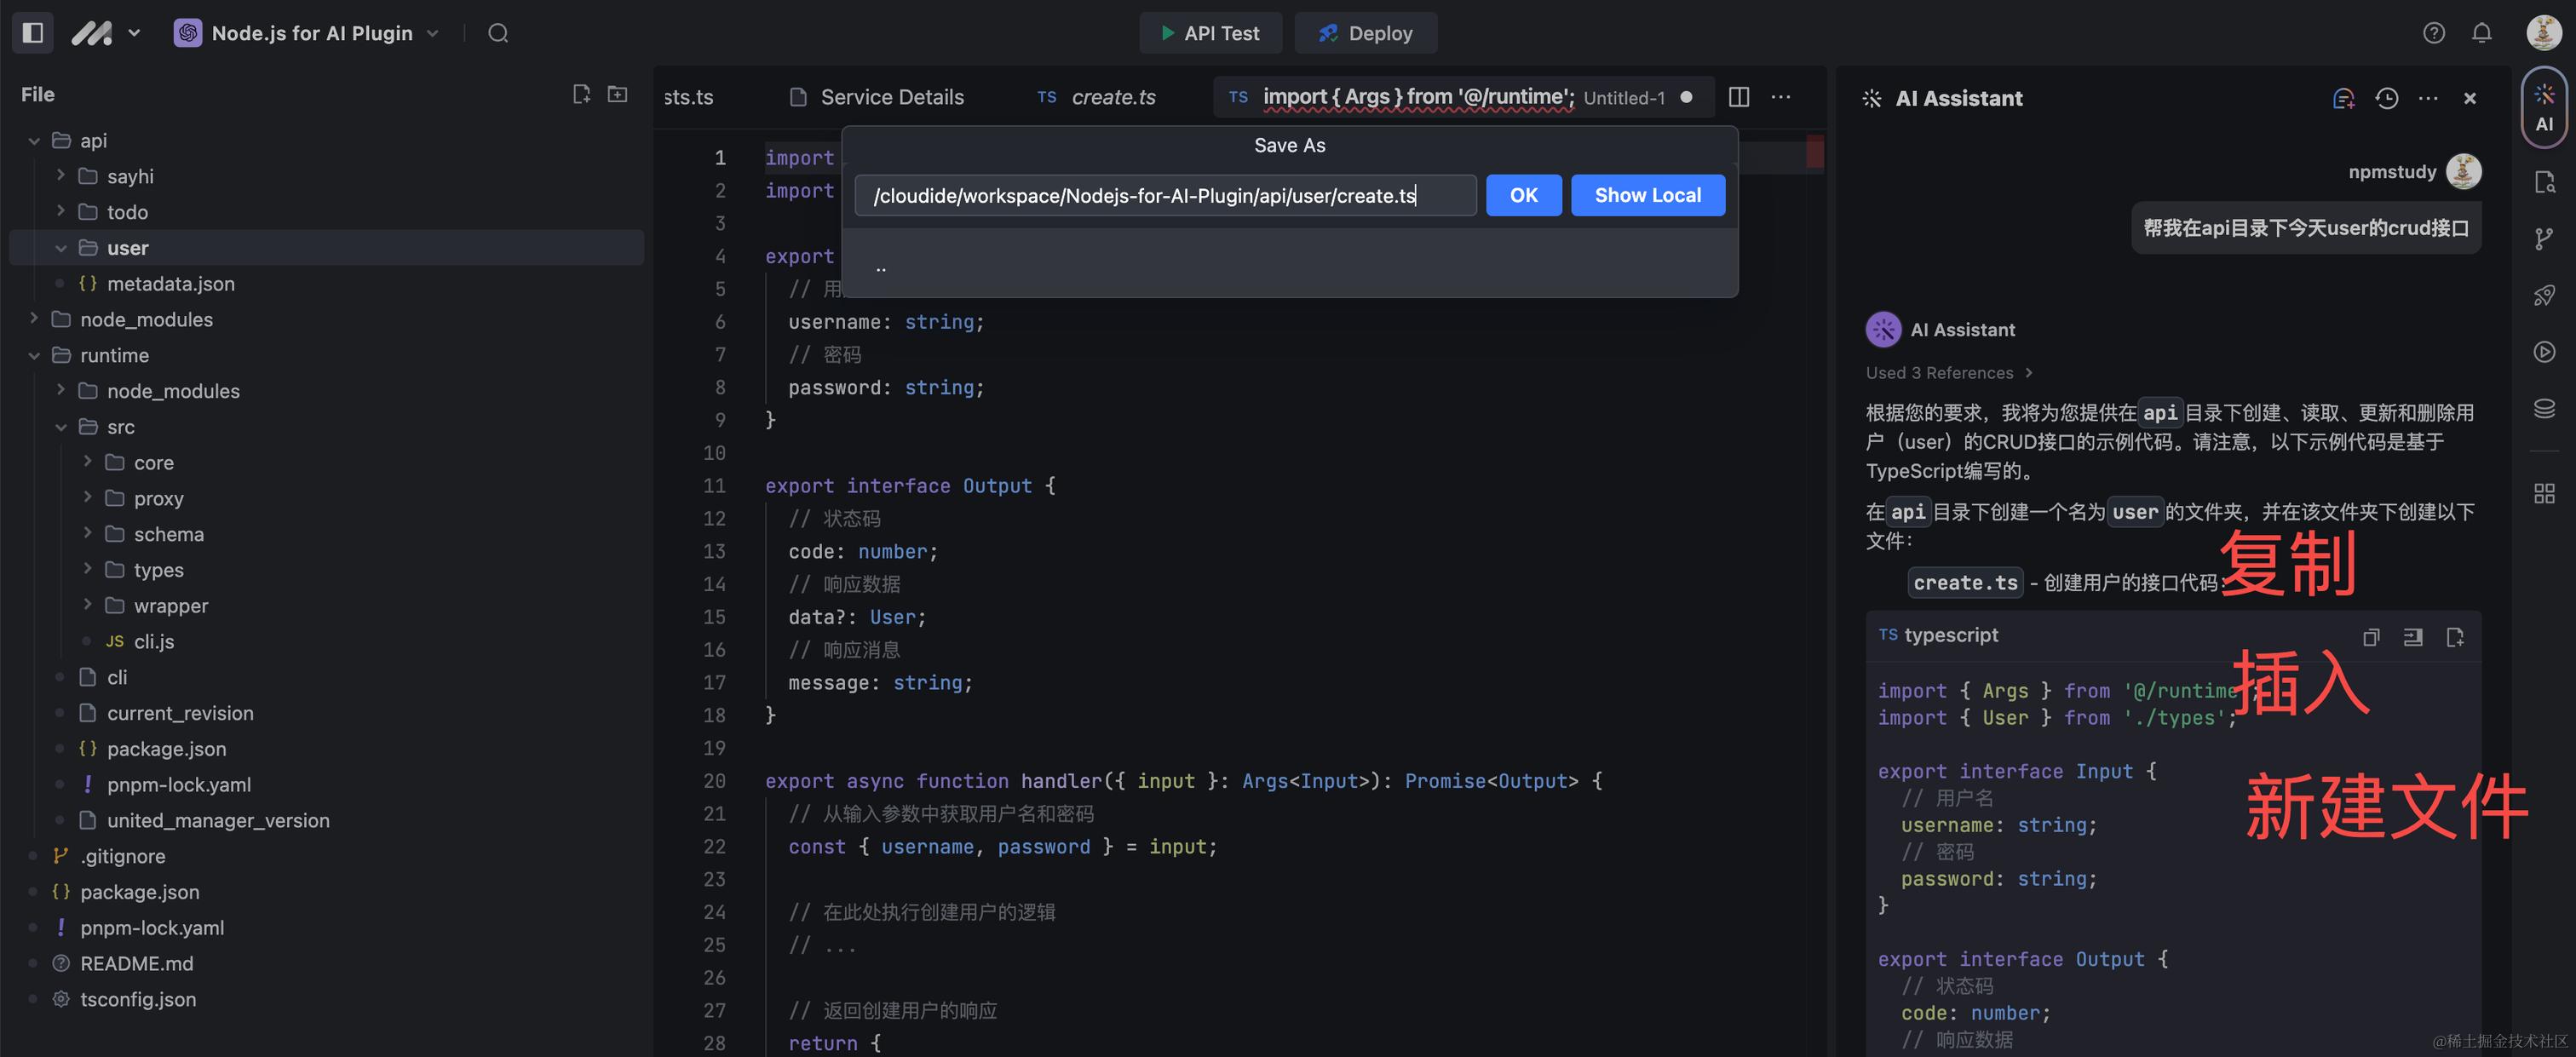Image resolution: width=2576 pixels, height=1057 pixels.
Task: Create new file from code block
Action: [x=2455, y=637]
